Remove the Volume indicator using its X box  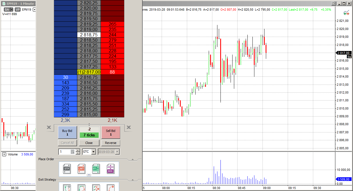click(x=4, y=154)
